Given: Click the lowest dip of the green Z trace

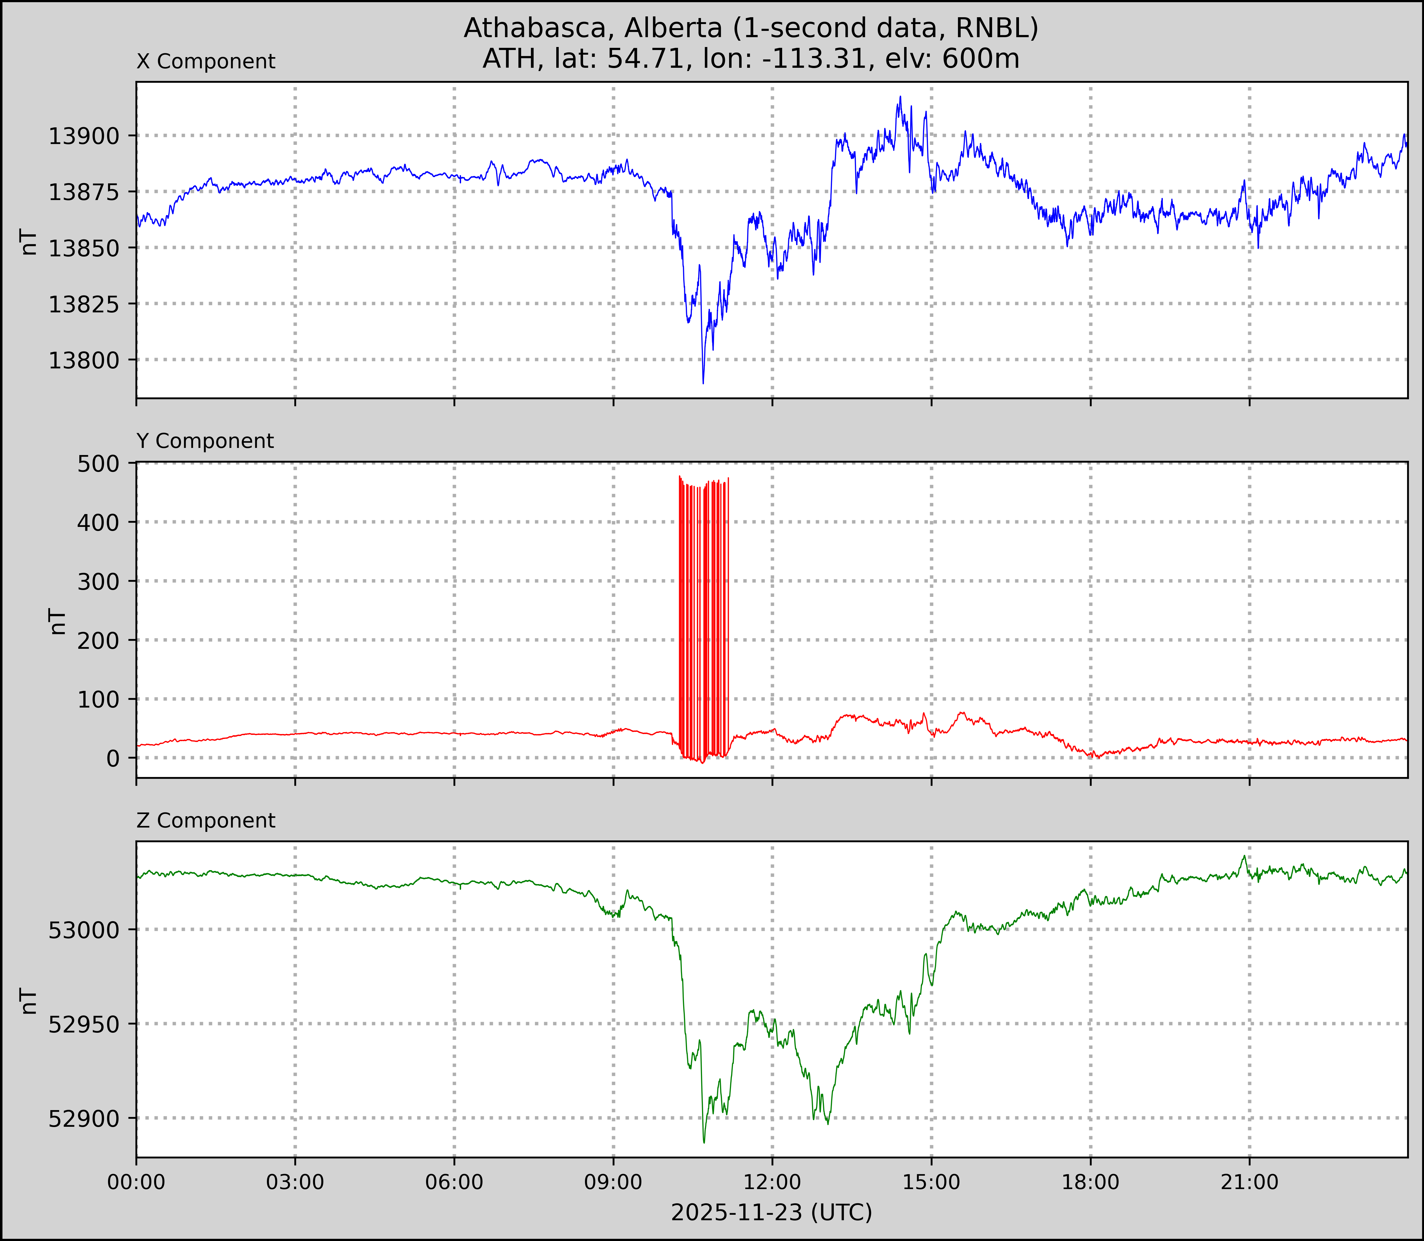Looking at the screenshot, I should pyautogui.click(x=704, y=1142).
